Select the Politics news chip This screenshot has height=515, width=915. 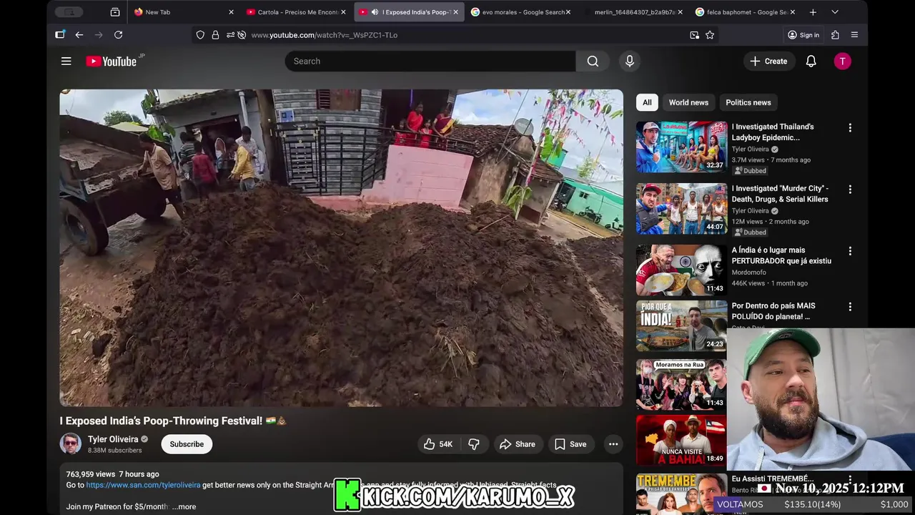click(x=748, y=102)
